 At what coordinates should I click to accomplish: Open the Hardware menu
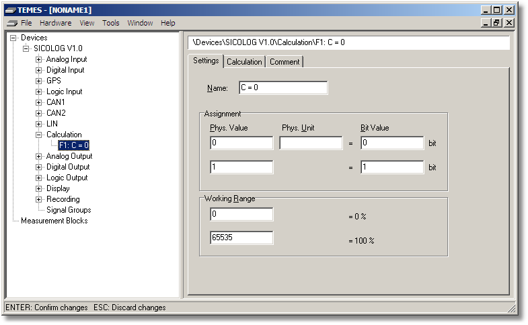[x=56, y=23]
